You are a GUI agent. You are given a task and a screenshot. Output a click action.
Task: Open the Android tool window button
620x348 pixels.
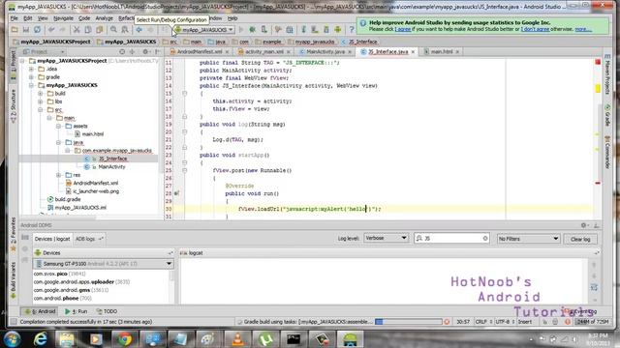(x=40, y=311)
